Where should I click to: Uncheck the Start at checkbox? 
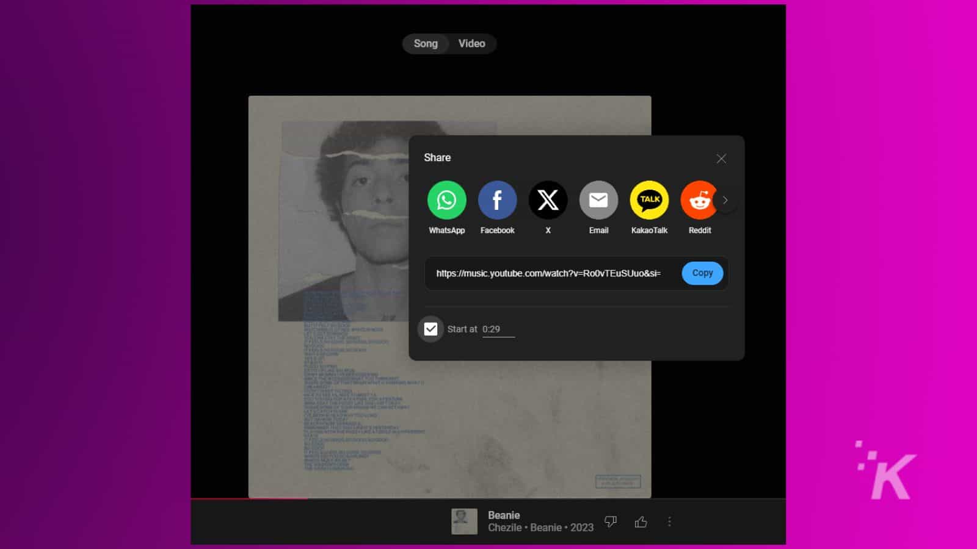pyautogui.click(x=430, y=329)
